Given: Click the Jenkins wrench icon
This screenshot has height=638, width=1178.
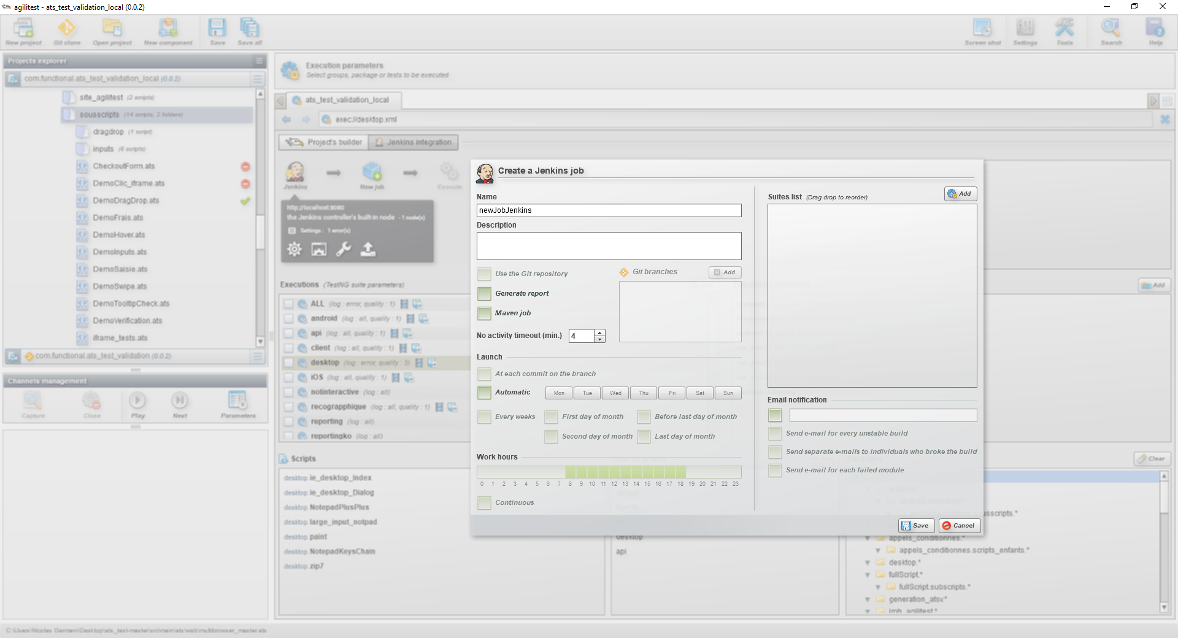Looking at the screenshot, I should click(x=344, y=249).
